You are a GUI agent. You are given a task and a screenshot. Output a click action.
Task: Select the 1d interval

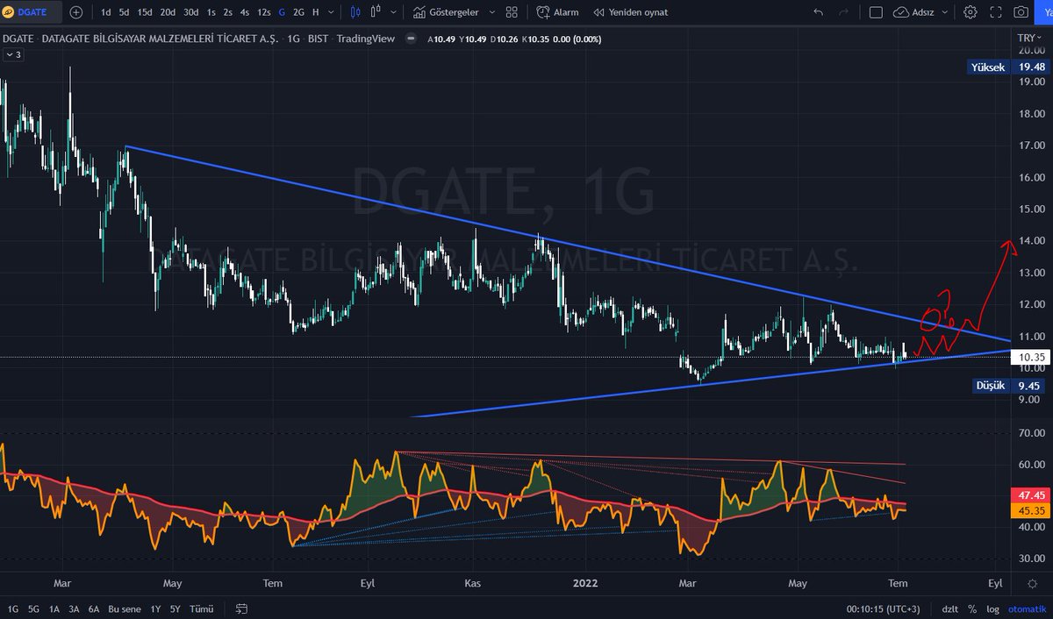pos(106,12)
